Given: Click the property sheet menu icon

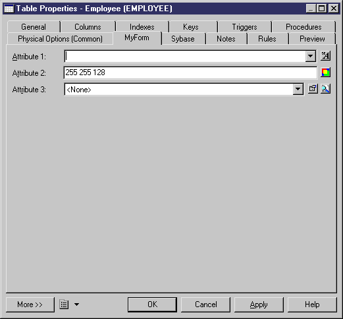Looking at the screenshot, I should [x=64, y=304].
